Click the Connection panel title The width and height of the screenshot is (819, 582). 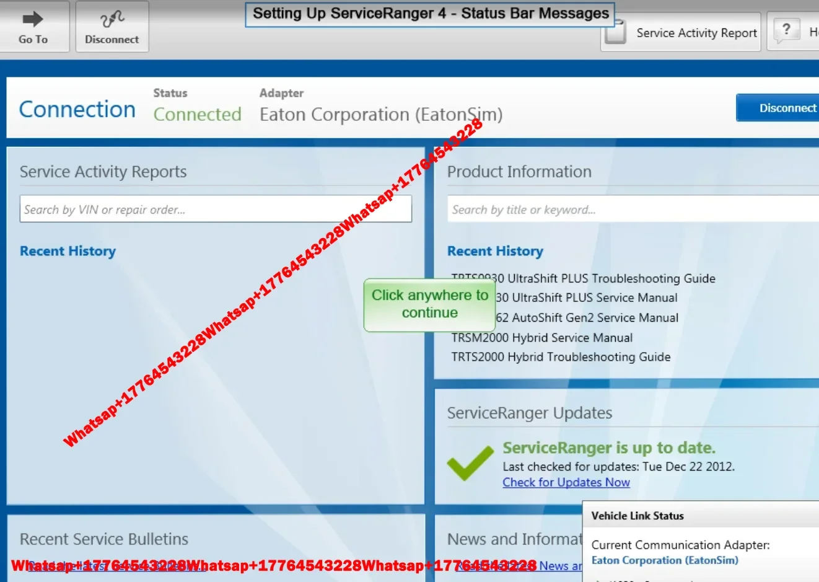(77, 109)
